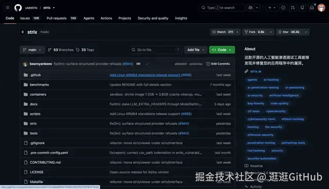Open the Add file dropdown
The height and width of the screenshot is (189, 329).
[195, 50]
